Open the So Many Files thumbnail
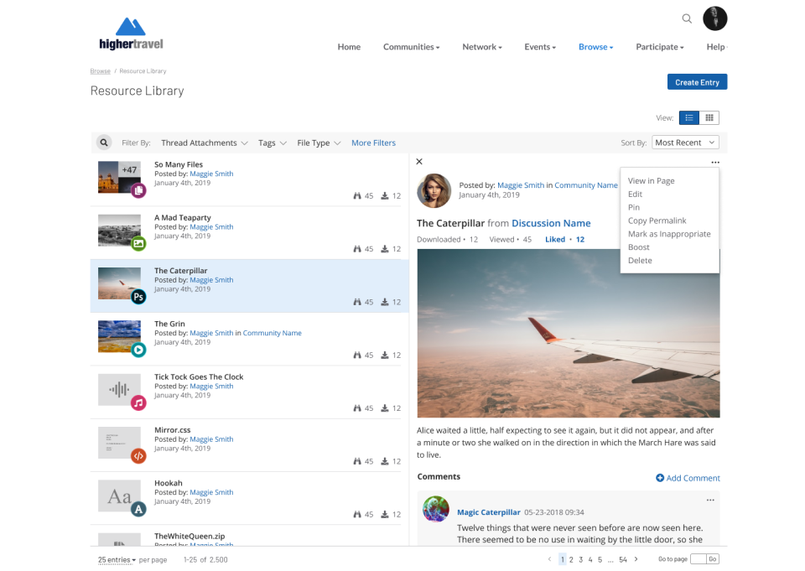805x571 pixels. coord(119,177)
